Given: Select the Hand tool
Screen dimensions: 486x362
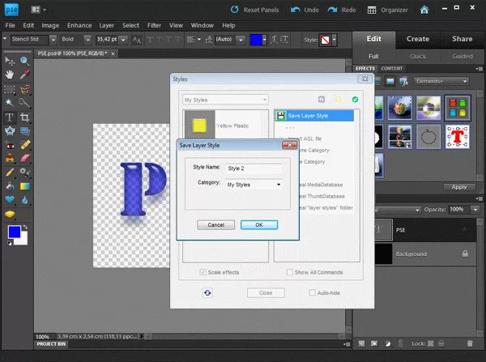Looking at the screenshot, I should (10, 75).
